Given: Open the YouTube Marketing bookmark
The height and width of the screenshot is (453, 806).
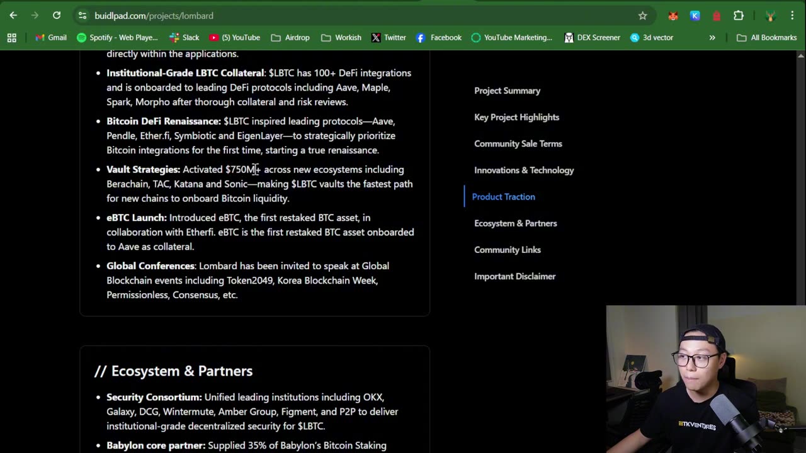Looking at the screenshot, I should (x=512, y=38).
